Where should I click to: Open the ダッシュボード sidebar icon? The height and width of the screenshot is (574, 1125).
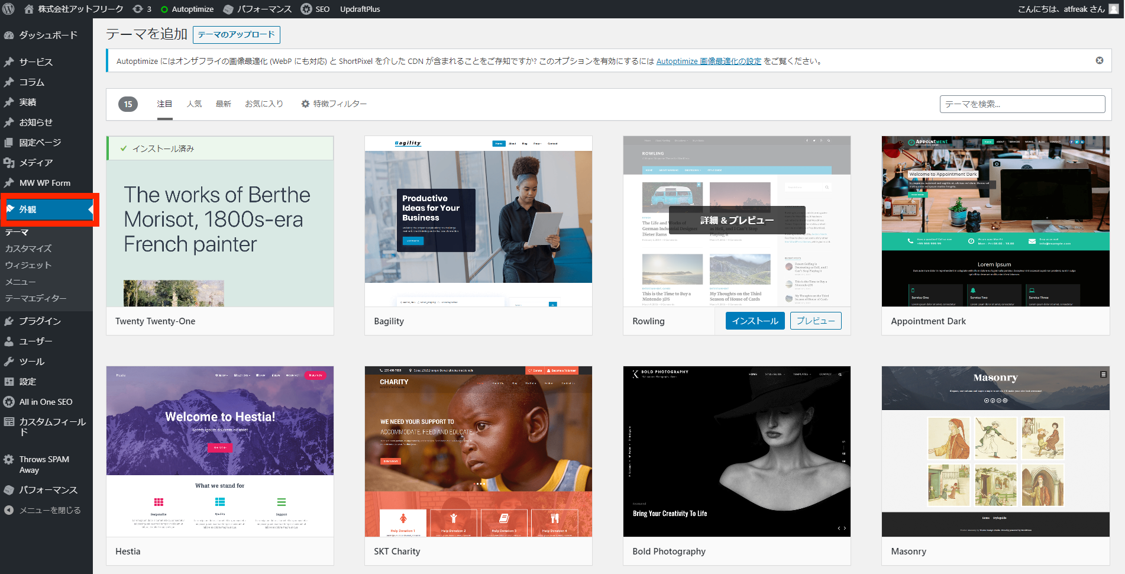click(x=9, y=36)
